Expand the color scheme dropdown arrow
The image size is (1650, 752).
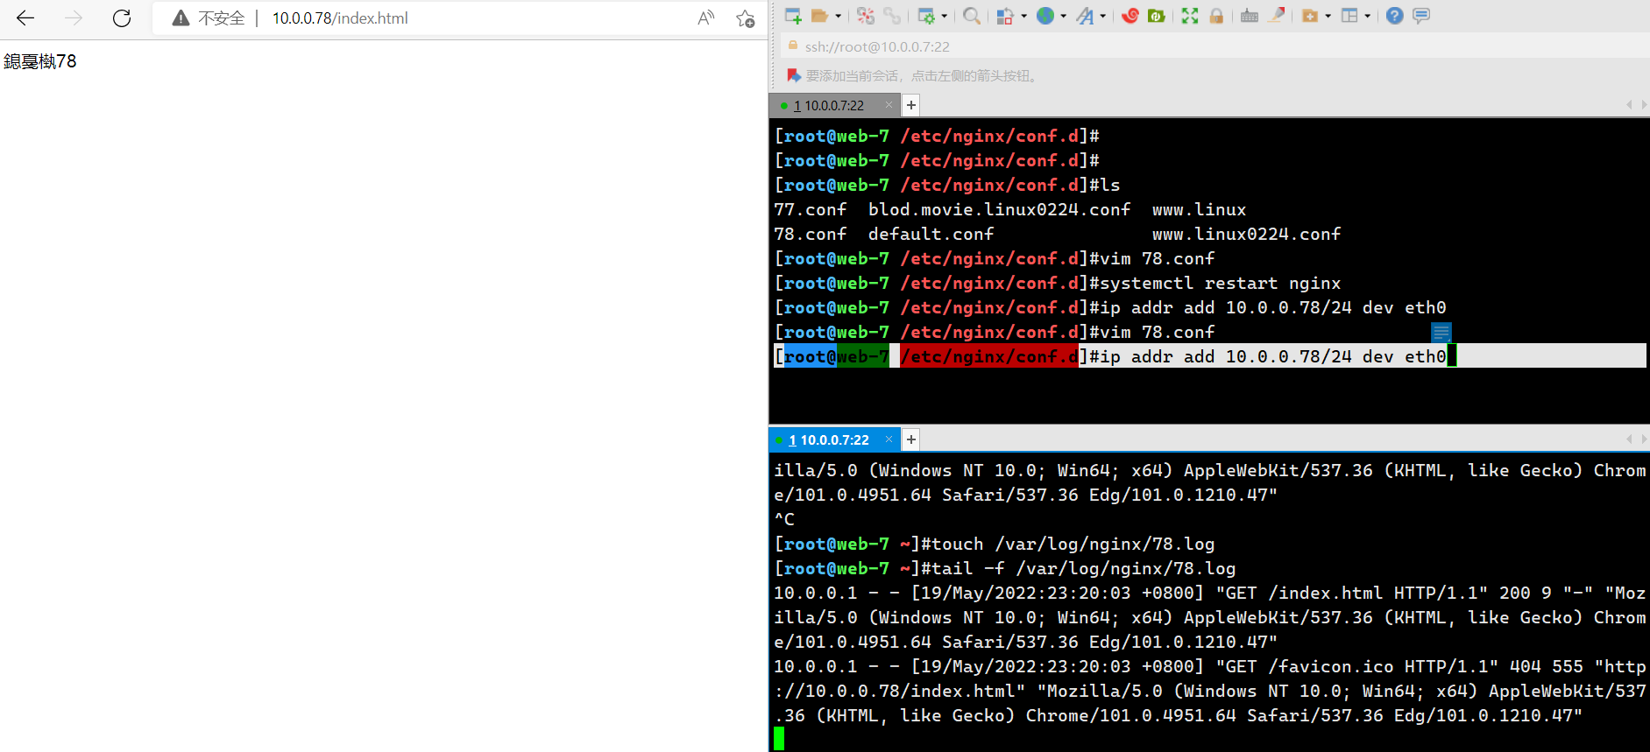(x=1023, y=16)
